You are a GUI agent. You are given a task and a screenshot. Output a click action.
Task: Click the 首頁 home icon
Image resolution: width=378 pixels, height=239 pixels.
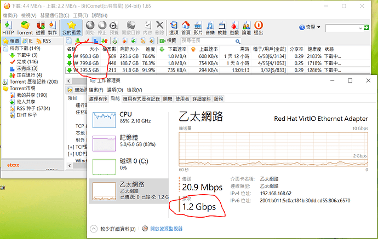[186, 28]
